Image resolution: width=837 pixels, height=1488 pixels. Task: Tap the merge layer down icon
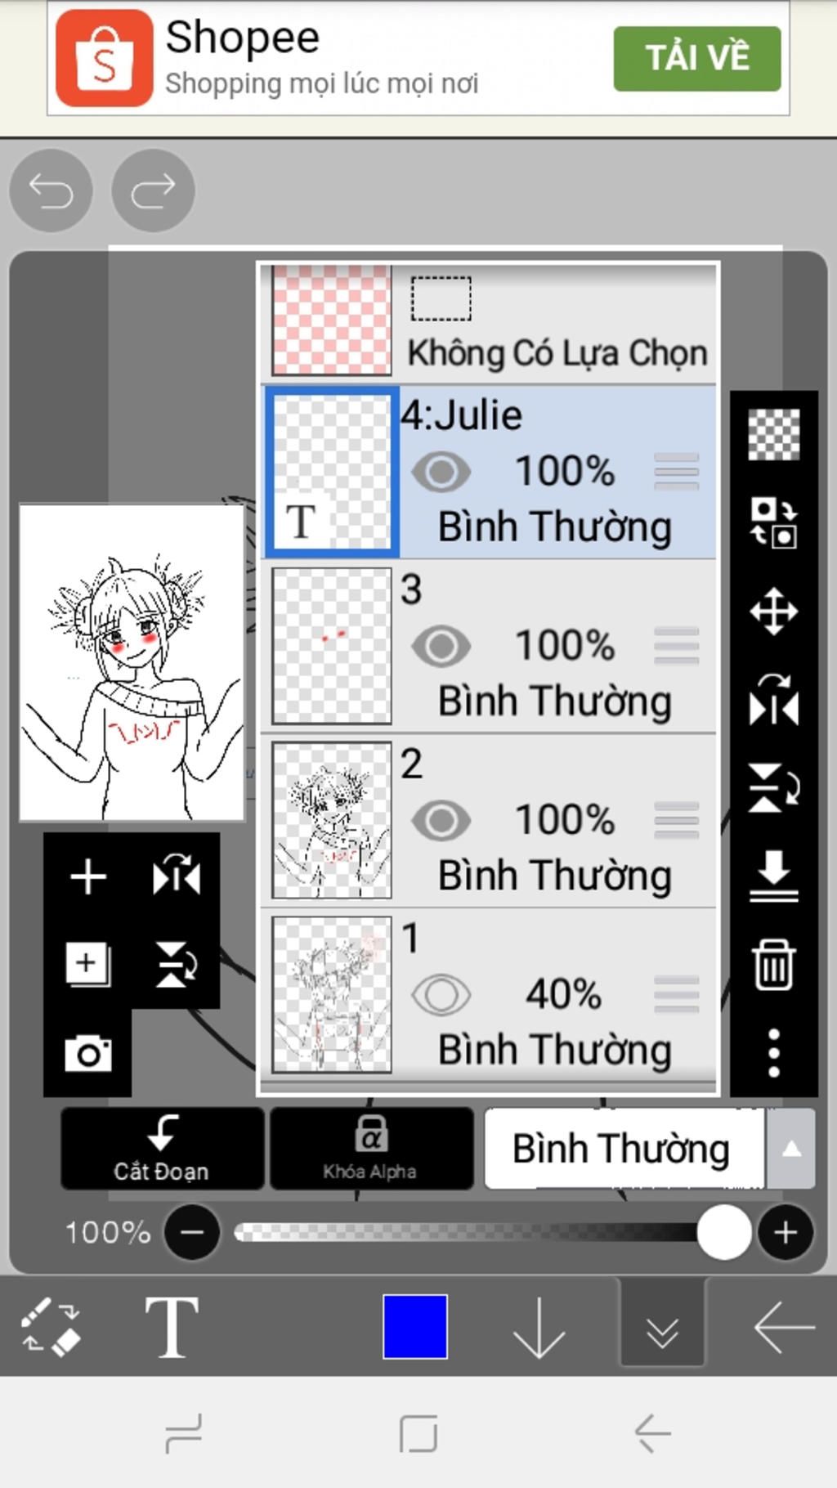point(773,875)
